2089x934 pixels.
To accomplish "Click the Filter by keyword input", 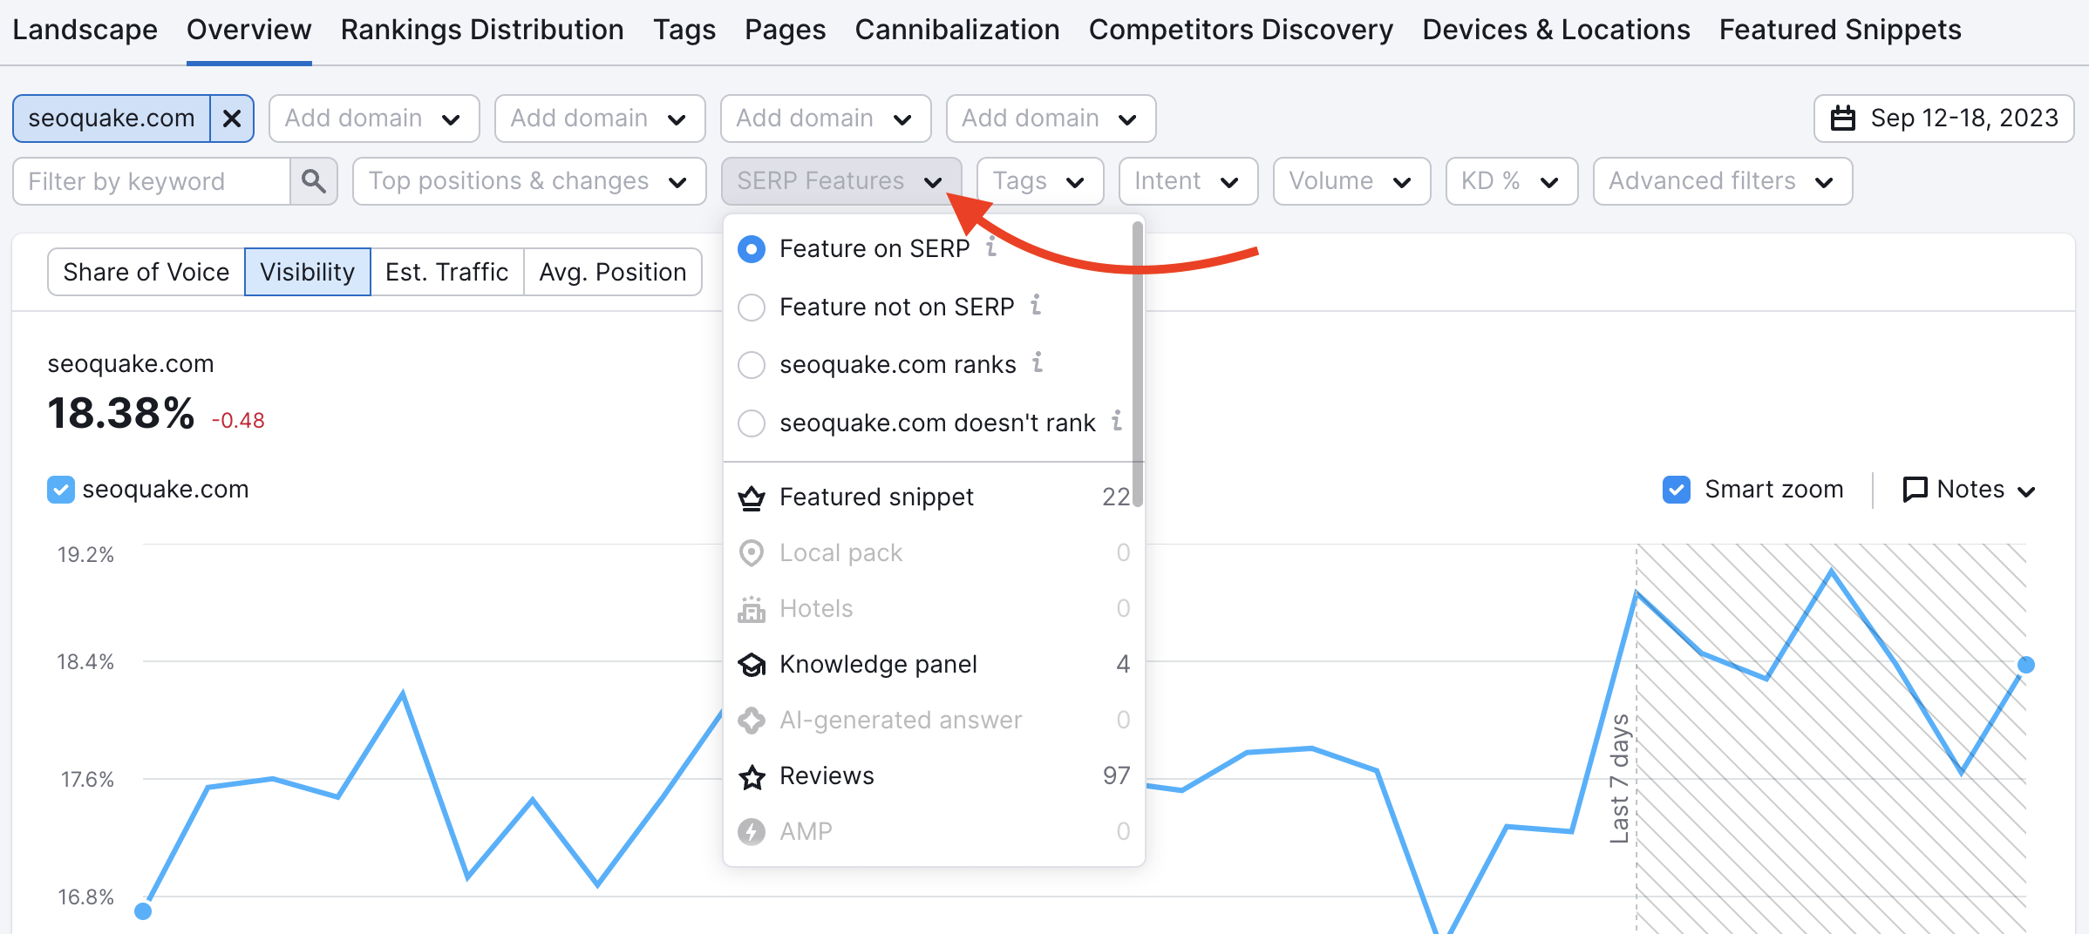I will [153, 181].
